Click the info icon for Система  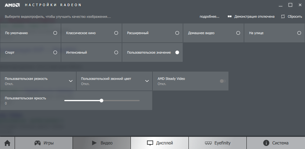pyautogui.click(x=266, y=143)
